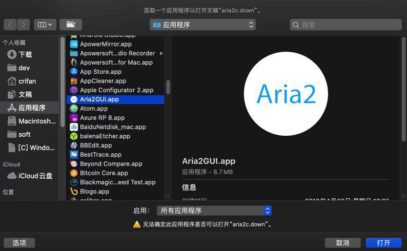Open the dev folder in sidebar
Screen dimensions: 407x251
(x=29, y=68)
